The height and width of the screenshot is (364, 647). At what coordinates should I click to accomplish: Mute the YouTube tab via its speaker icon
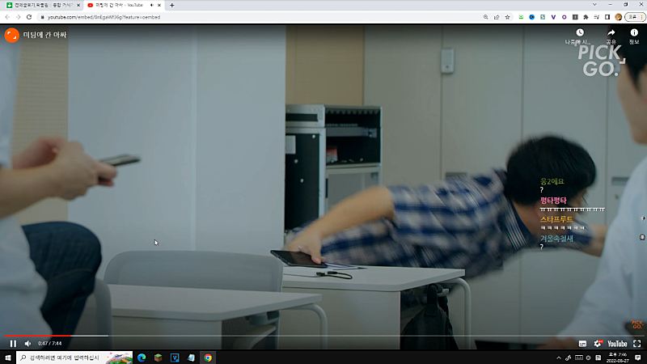point(152,6)
